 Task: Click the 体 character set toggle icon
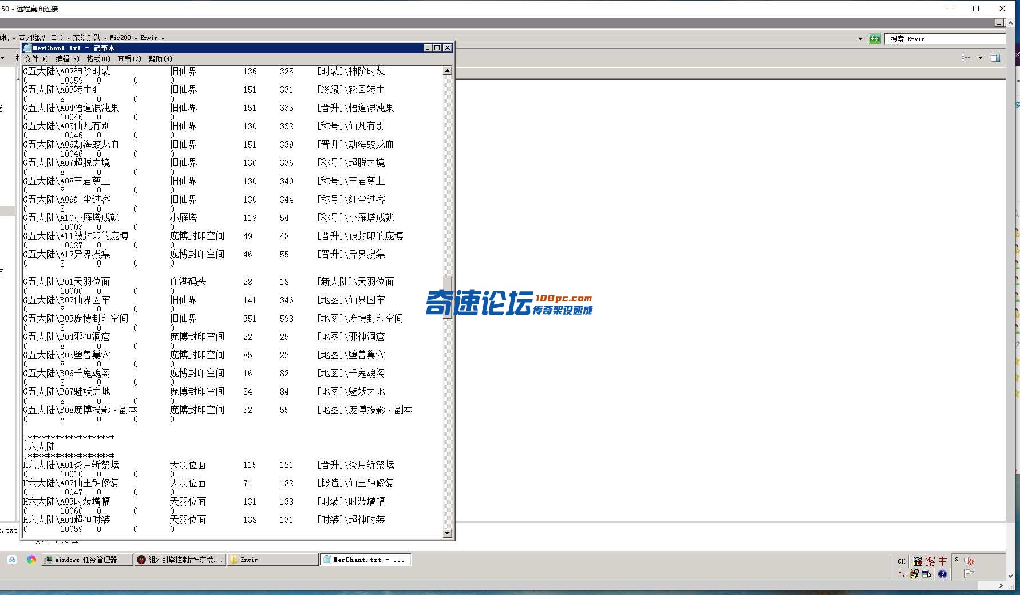[930, 561]
